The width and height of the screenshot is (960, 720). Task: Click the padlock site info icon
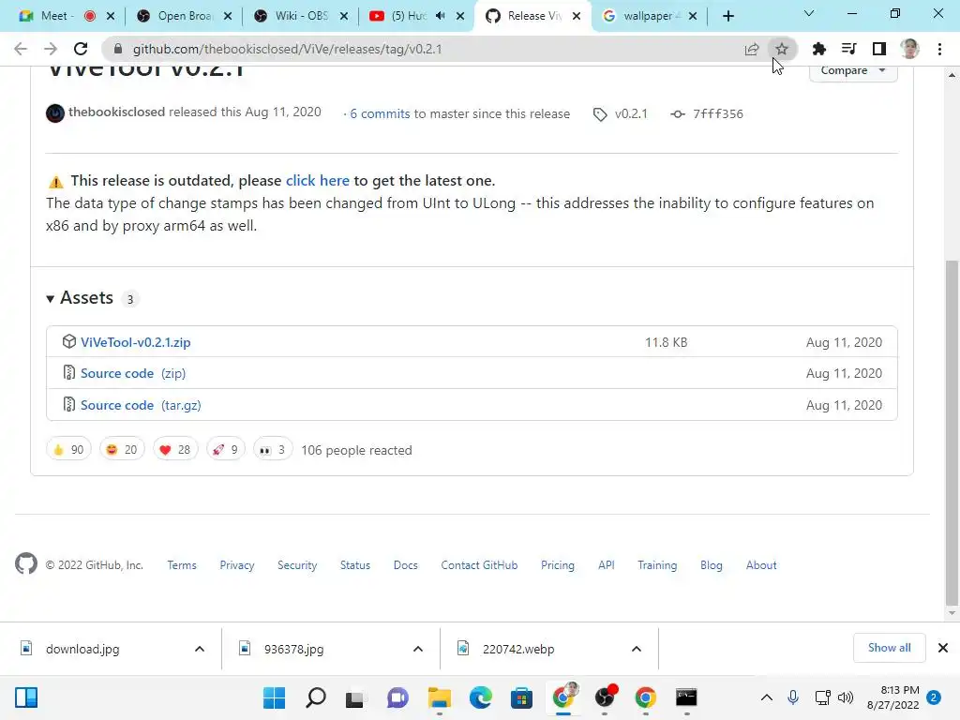click(118, 49)
